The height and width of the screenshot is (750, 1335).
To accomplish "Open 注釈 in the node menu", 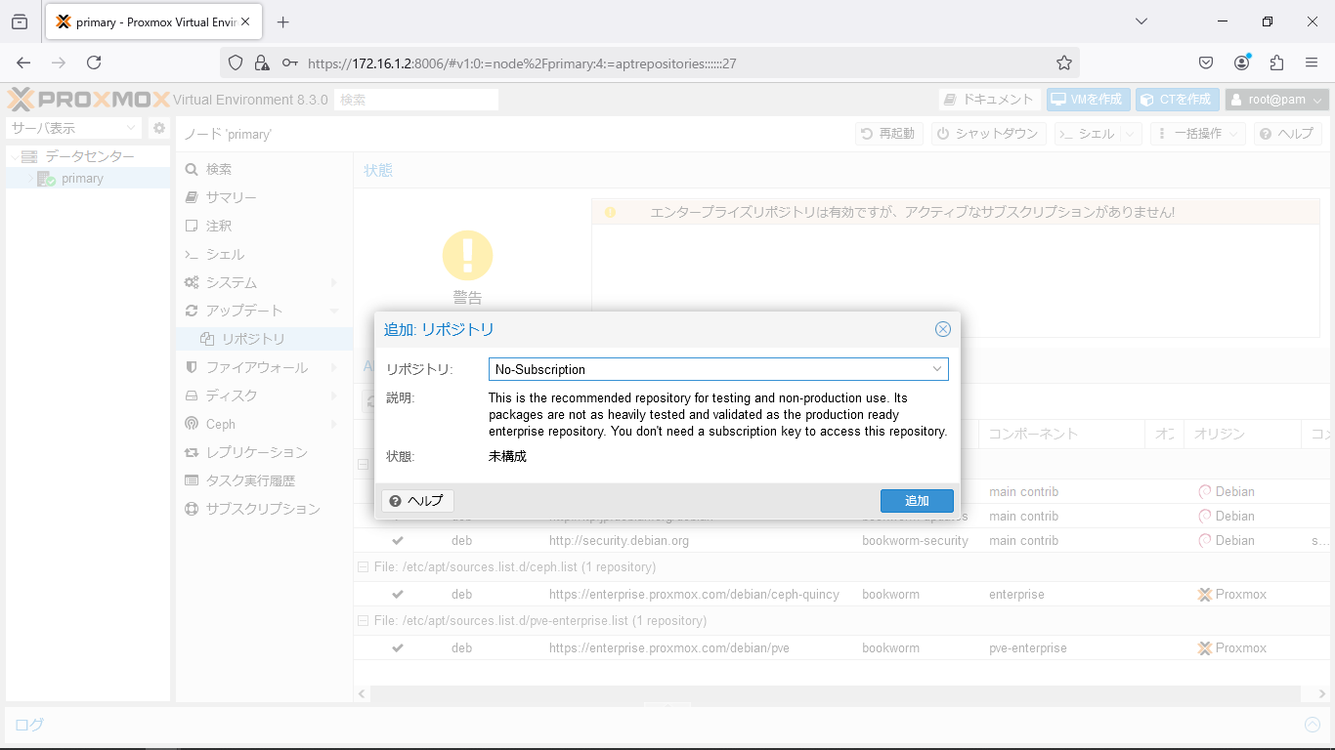I will pos(264,226).
